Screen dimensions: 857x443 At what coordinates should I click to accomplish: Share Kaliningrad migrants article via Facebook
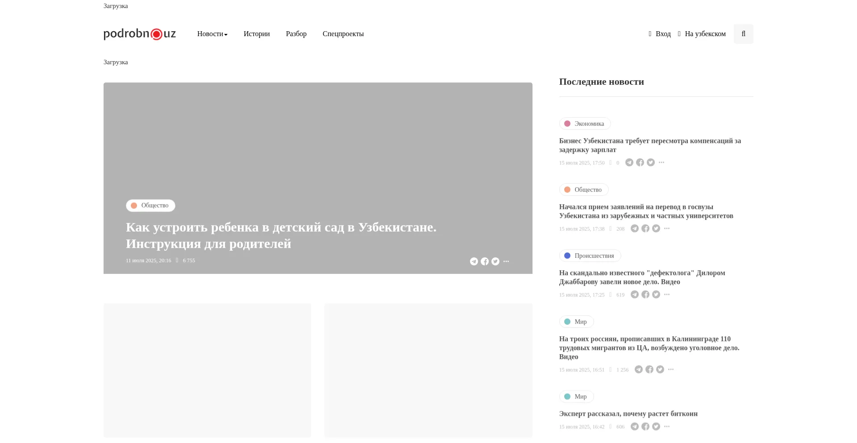[649, 369]
